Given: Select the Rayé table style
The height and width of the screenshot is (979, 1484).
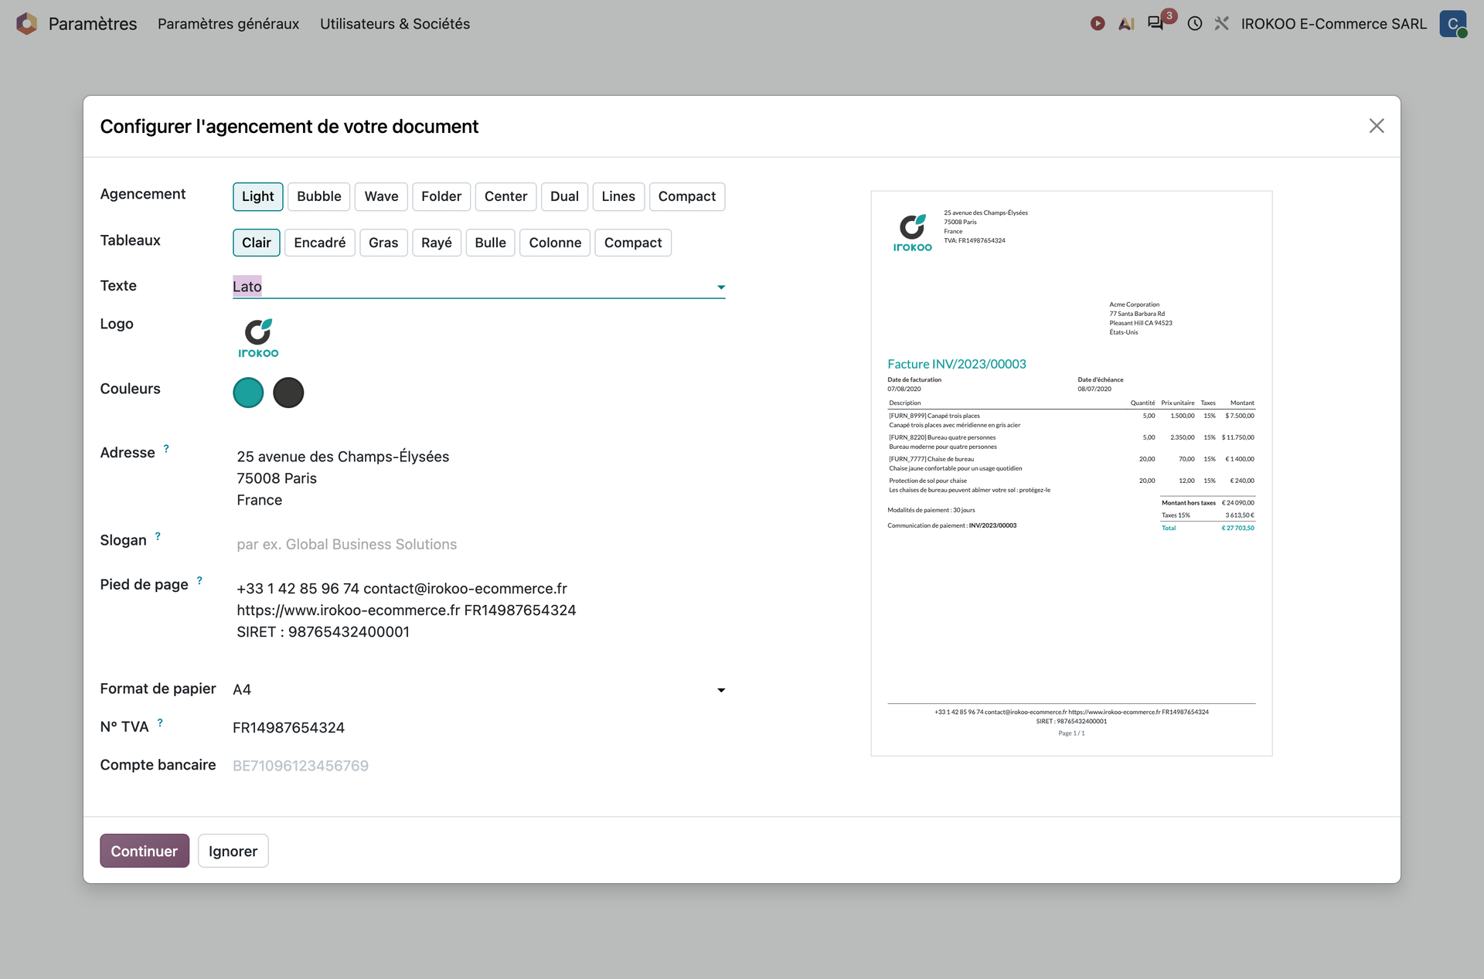Looking at the screenshot, I should pos(437,243).
